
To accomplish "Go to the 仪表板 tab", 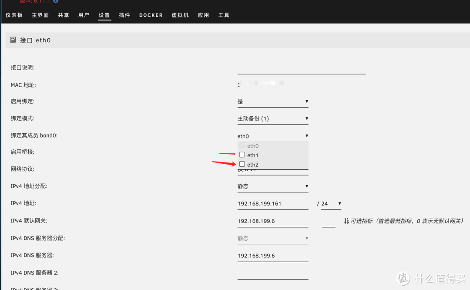I will pos(14,15).
